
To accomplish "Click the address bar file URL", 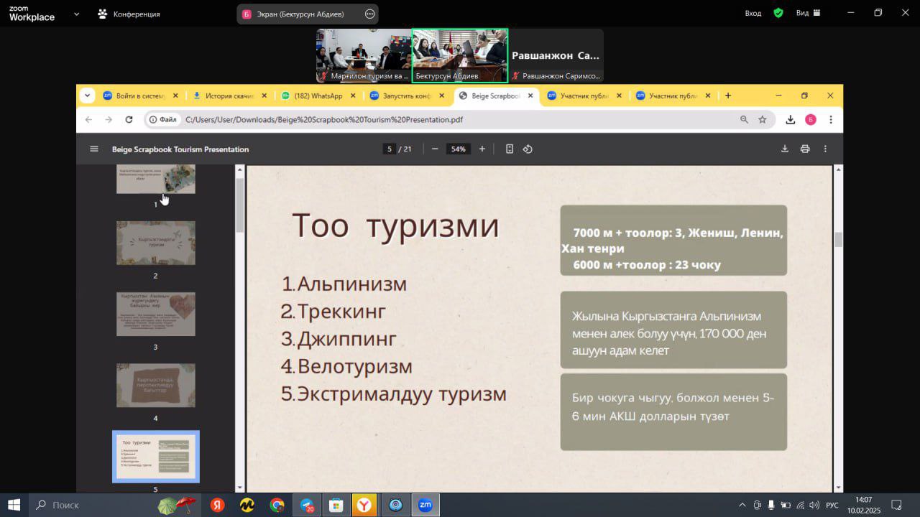I will pos(324,120).
